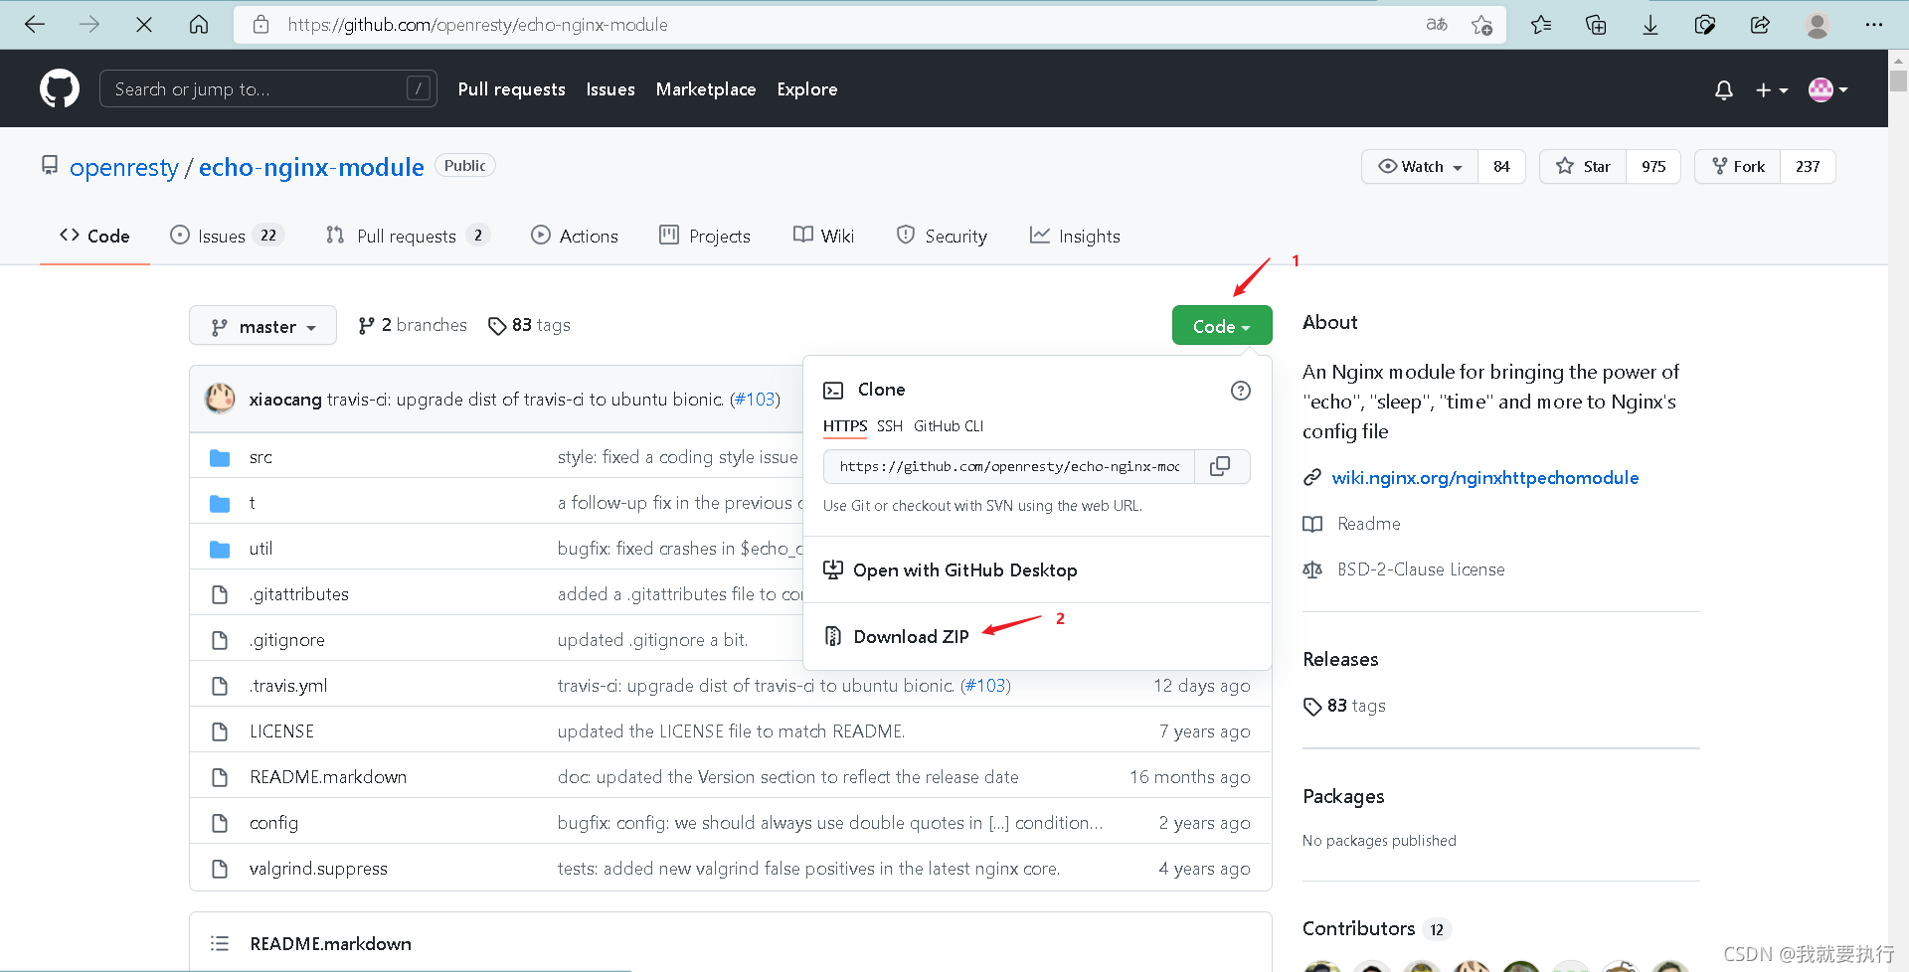This screenshot has width=1909, height=972.
Task: Open the notifications bell
Action: click(1724, 89)
